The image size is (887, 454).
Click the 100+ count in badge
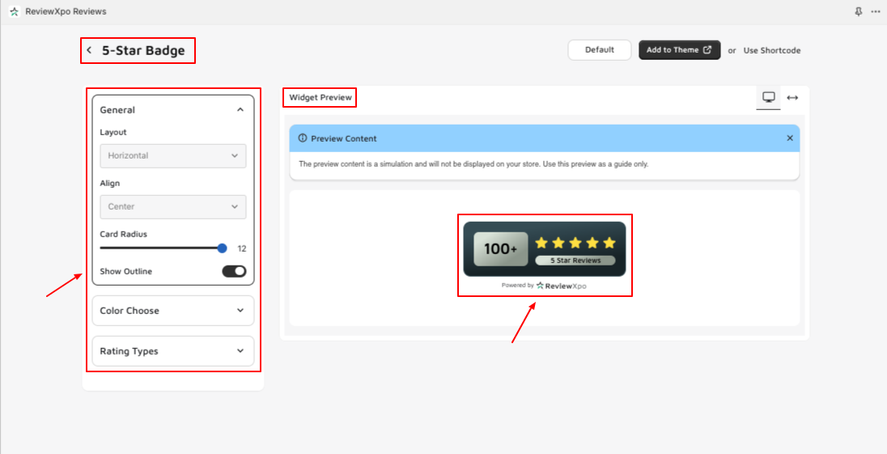pyautogui.click(x=501, y=248)
